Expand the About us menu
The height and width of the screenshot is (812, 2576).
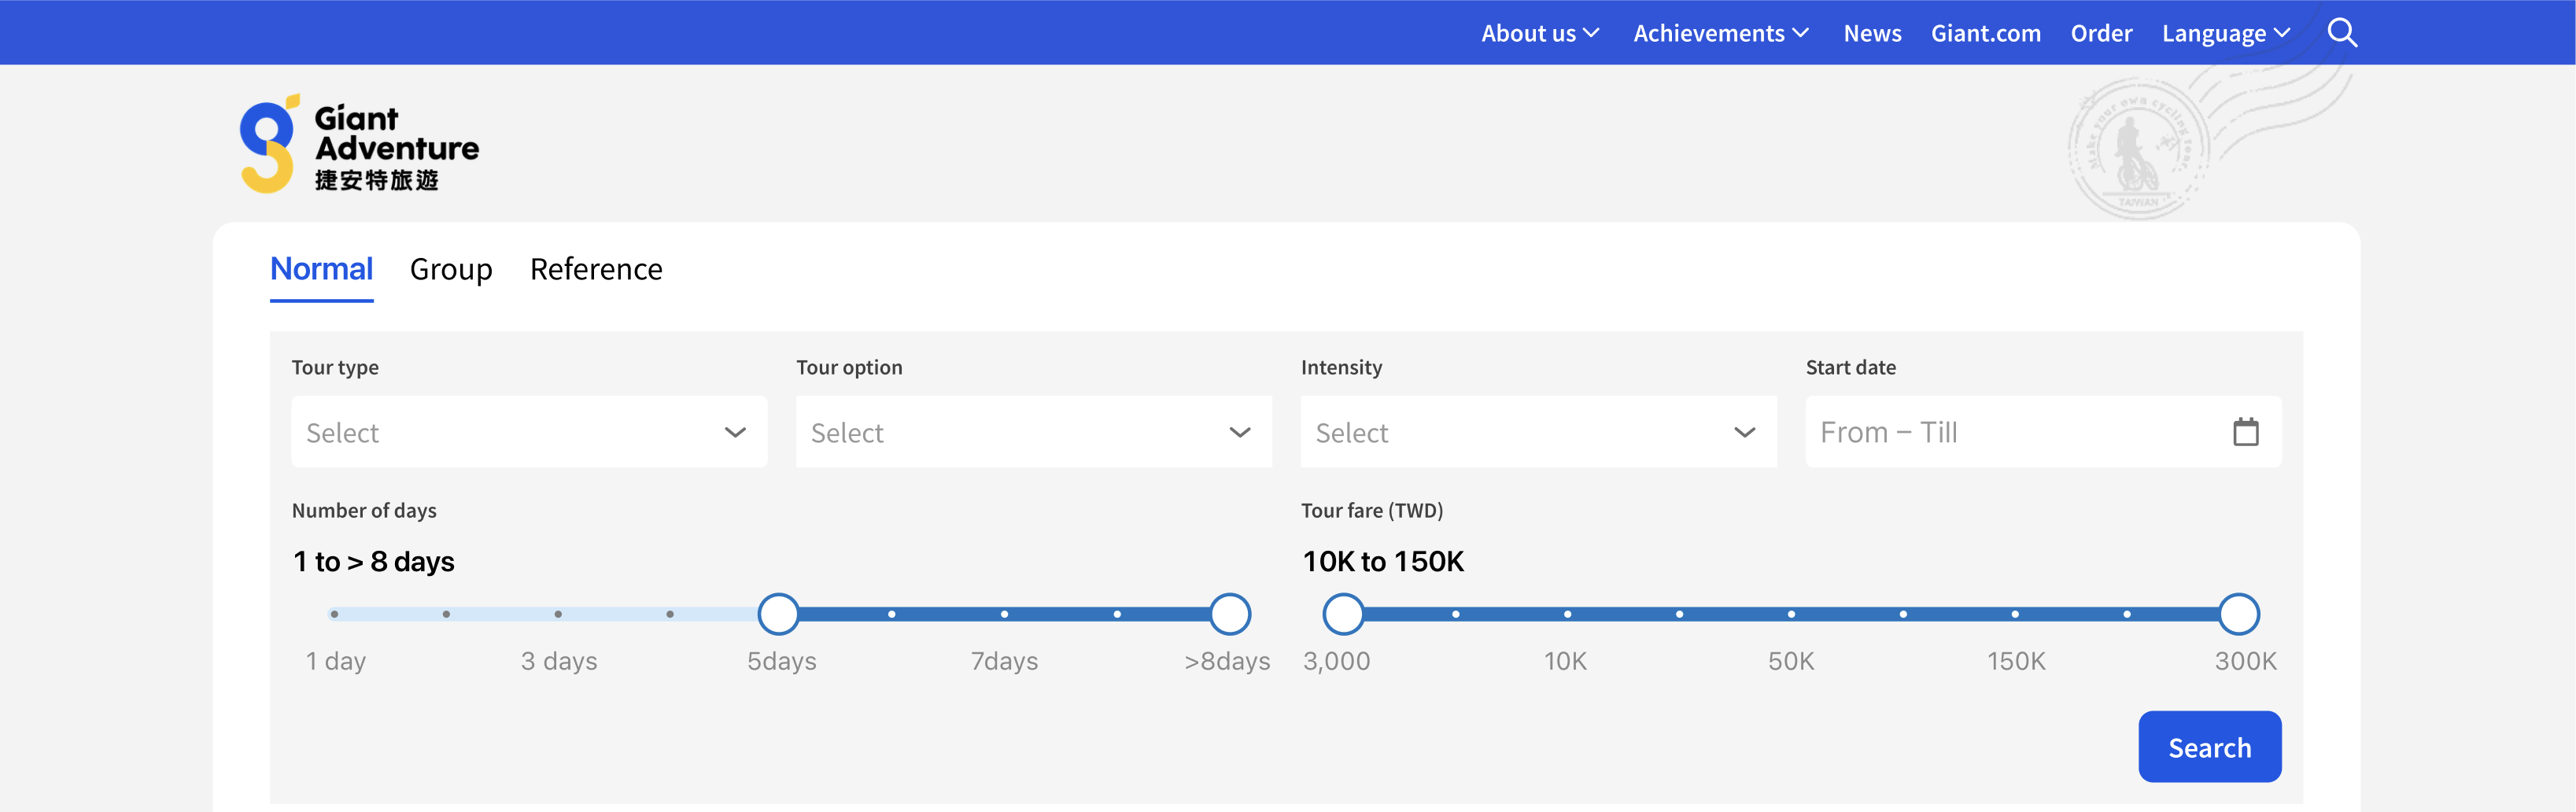coord(1539,33)
